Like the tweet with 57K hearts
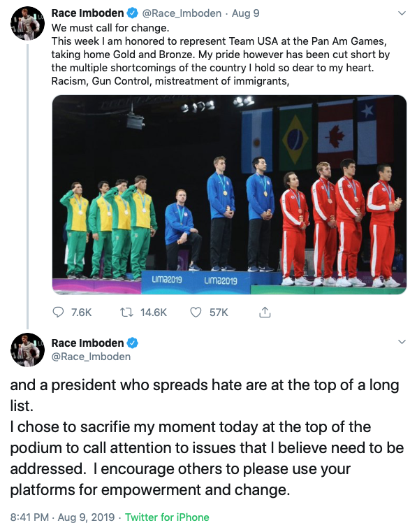 (196, 312)
